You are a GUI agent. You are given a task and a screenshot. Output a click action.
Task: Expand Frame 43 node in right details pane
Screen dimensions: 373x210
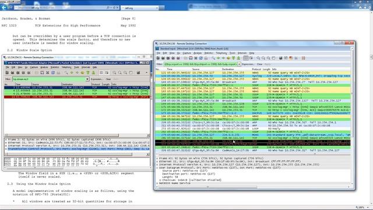pyautogui.click(x=157, y=158)
